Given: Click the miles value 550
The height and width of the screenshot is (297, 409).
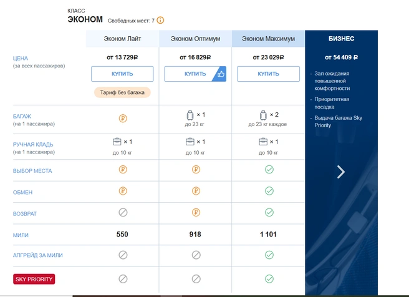Looking at the screenshot, I should click(x=122, y=235).
